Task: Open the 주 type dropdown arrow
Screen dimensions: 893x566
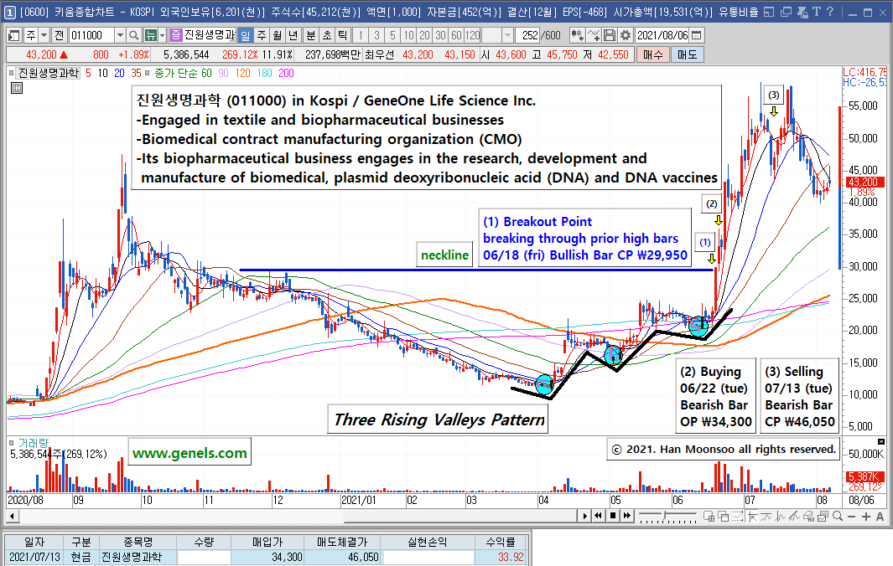Action: [44, 35]
